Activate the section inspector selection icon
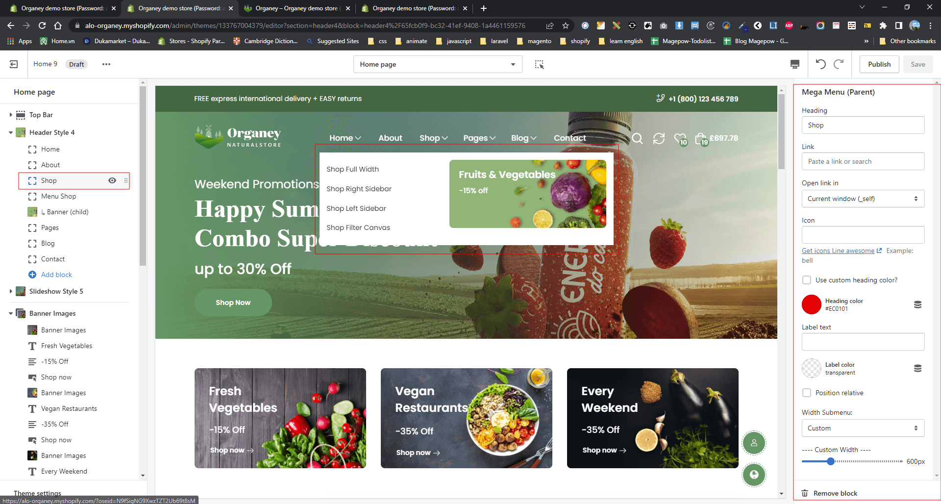 [539, 64]
